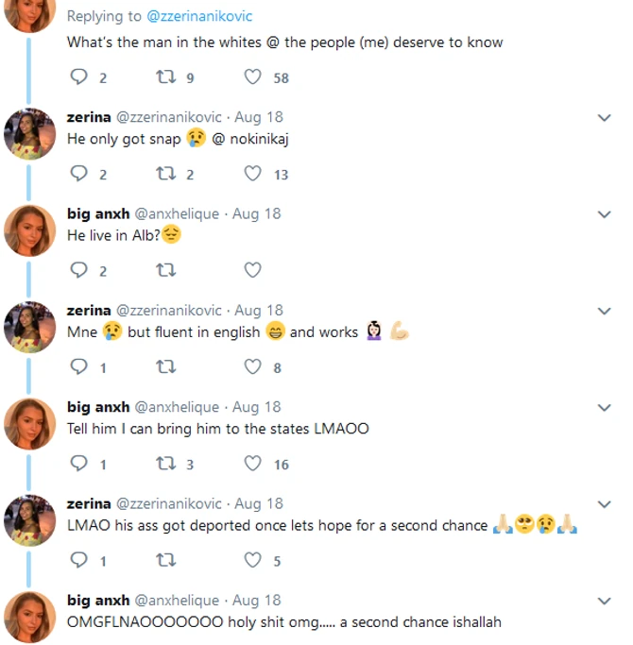Retweet "He only got snap" tweet
Screen dimensions: 633x645
click(166, 174)
